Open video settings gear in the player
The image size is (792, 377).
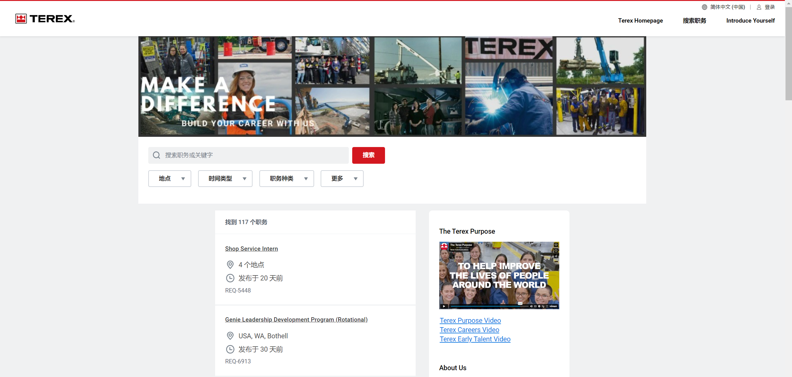(539, 306)
